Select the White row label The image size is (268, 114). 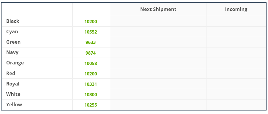13,94
